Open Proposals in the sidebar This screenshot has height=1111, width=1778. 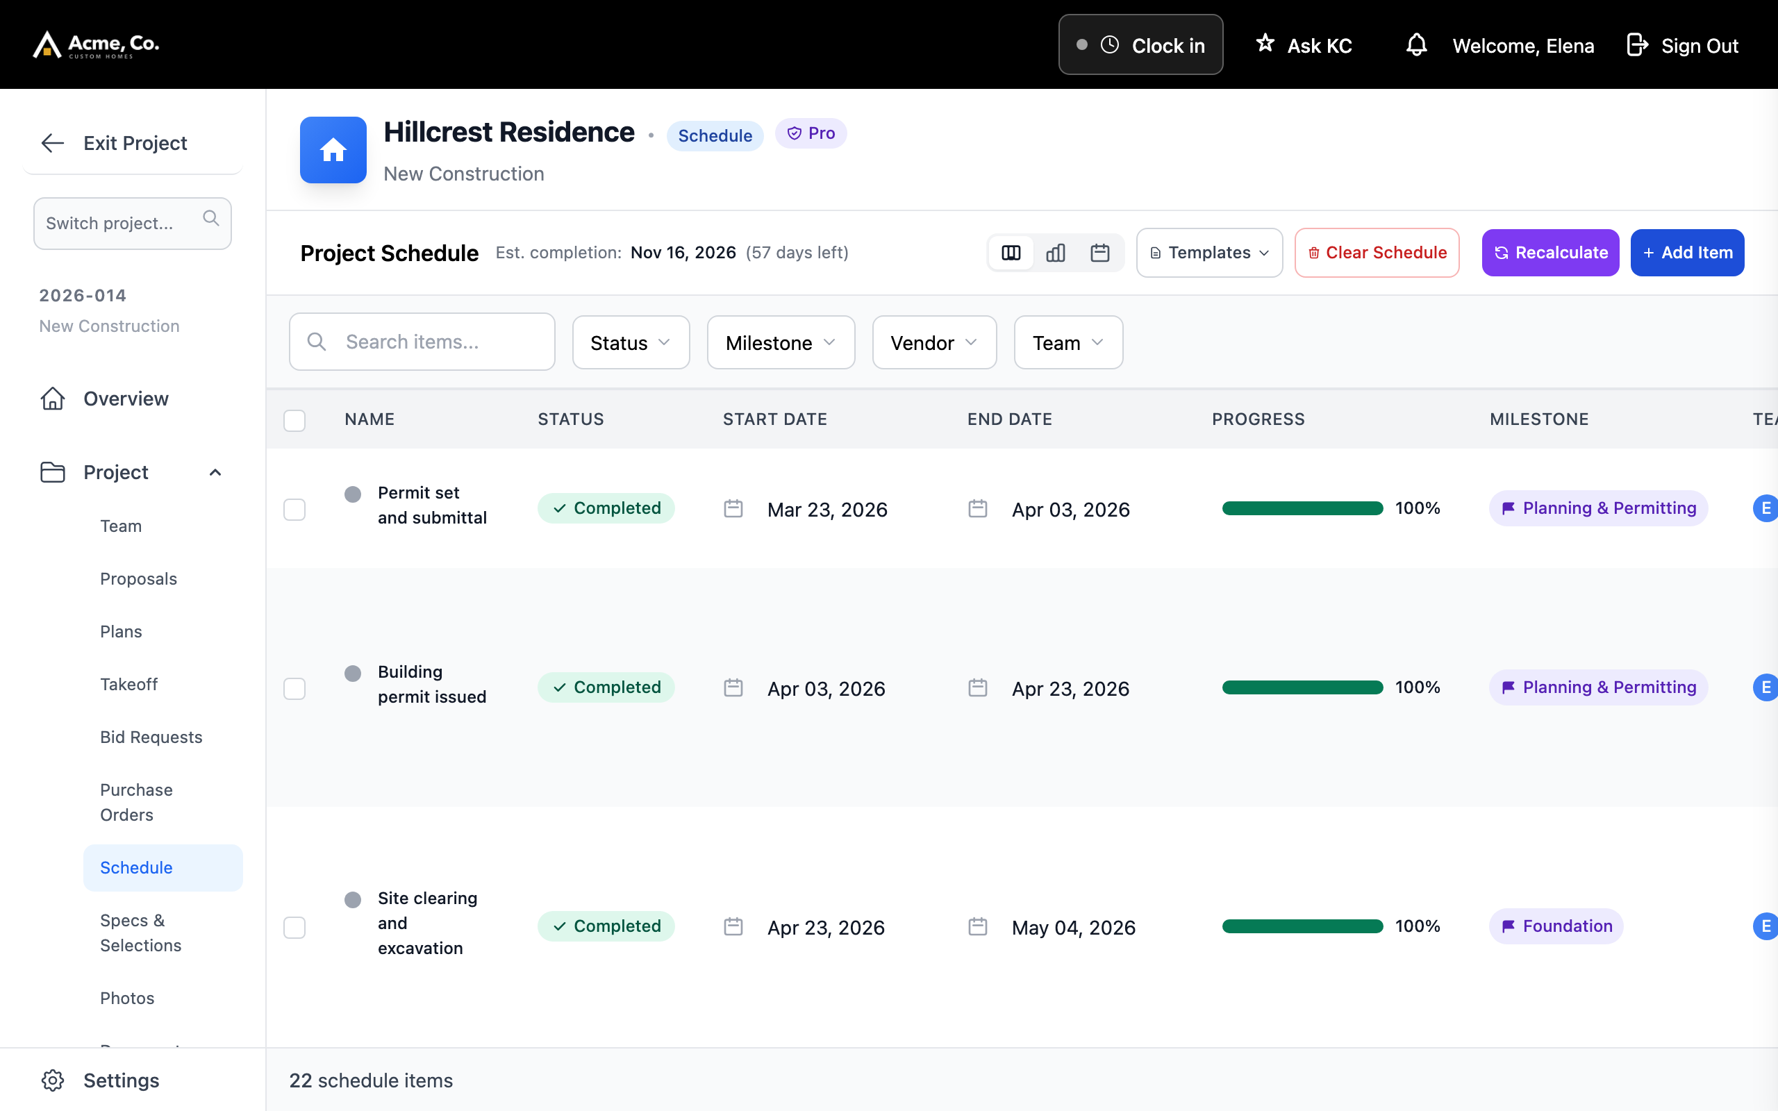point(138,579)
